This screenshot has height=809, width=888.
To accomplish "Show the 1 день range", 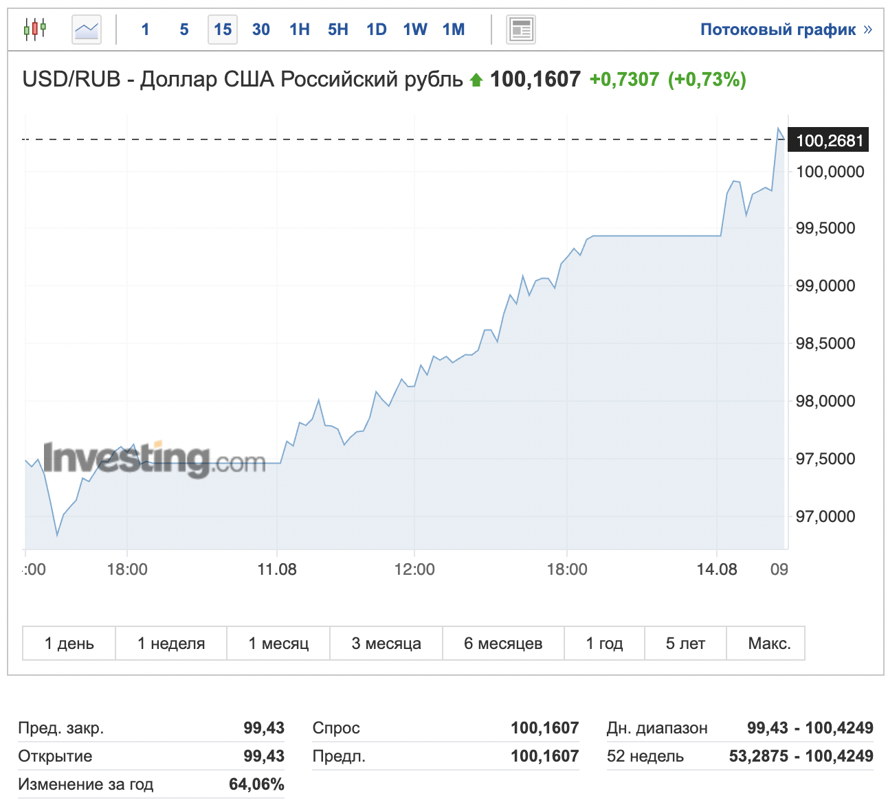I will click(x=69, y=643).
